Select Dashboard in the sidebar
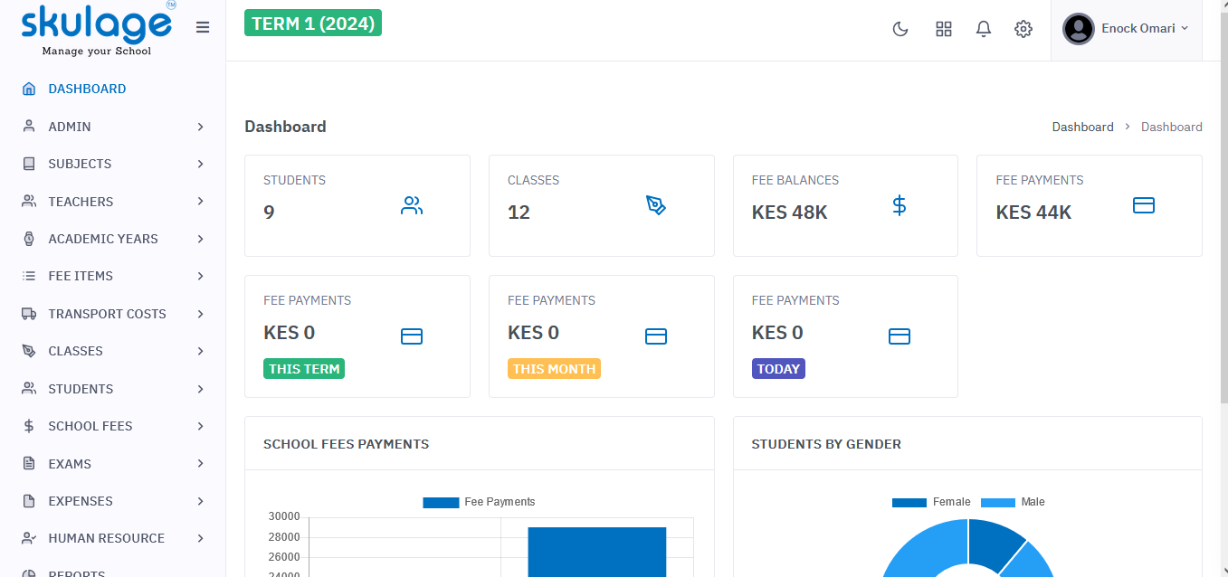This screenshot has height=577, width=1228. [x=87, y=89]
